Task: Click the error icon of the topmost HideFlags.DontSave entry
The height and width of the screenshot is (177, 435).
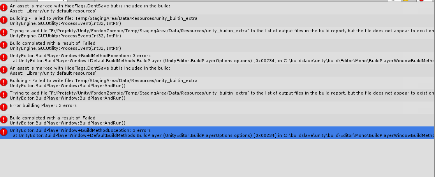Action: pos(4,8)
